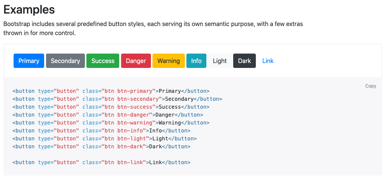Image resolution: width=386 pixels, height=180 pixels.
Task: Click the btn-success code line
Action: [x=111, y=107]
